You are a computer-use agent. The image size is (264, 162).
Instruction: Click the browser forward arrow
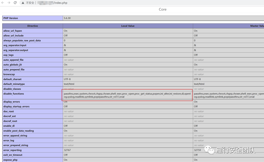coord(9,3)
